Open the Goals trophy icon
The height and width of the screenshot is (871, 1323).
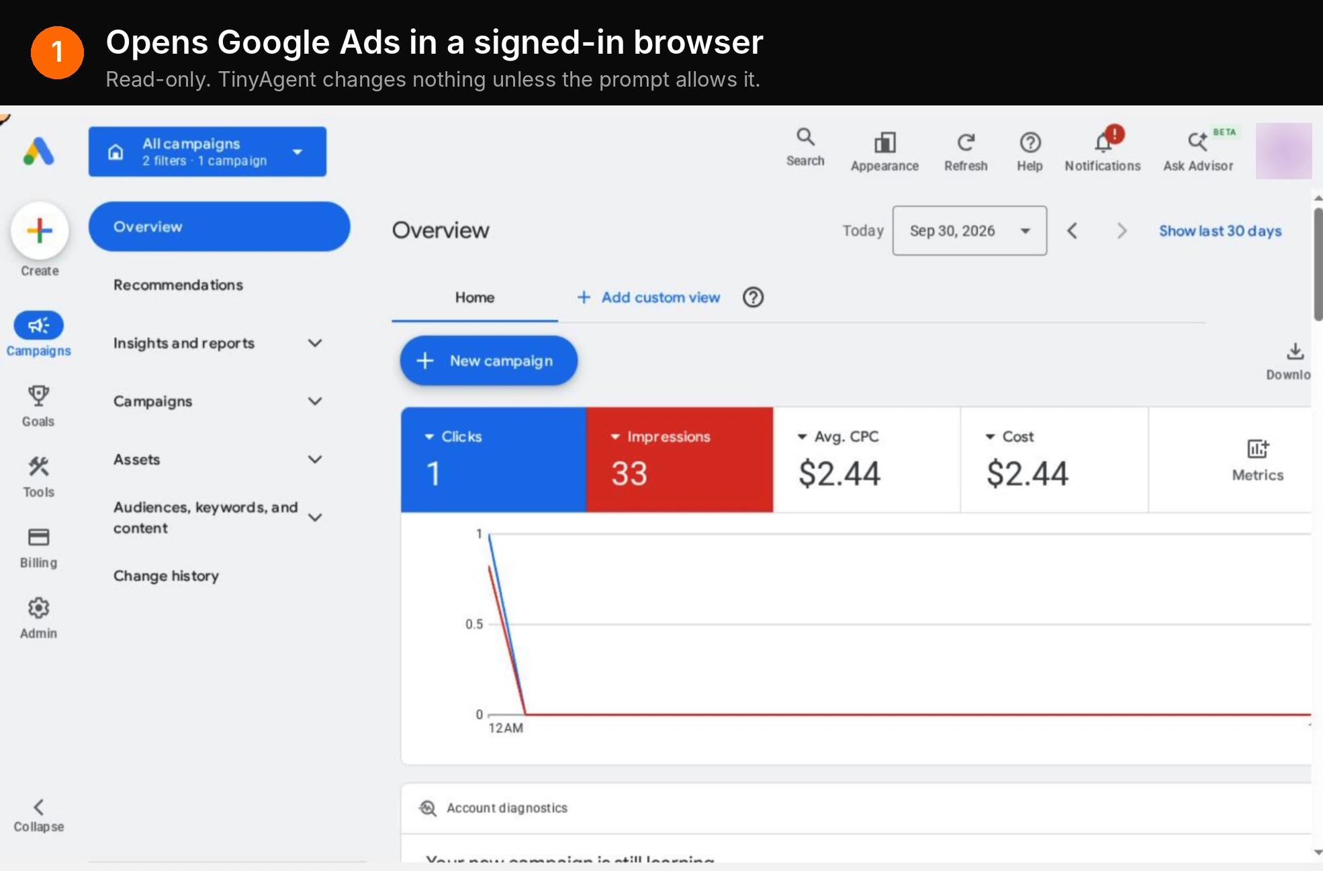click(x=38, y=396)
